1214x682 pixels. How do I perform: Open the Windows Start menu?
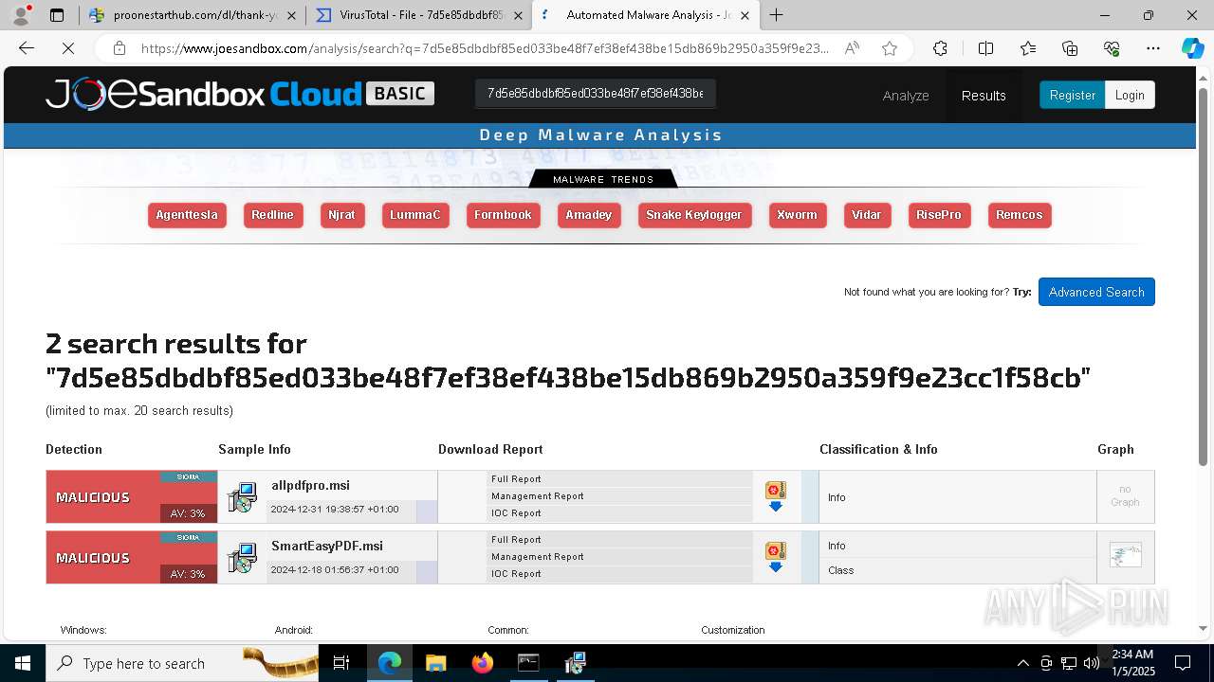[22, 663]
